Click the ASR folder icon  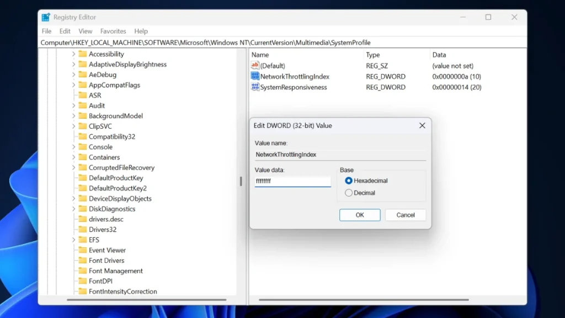[83, 95]
